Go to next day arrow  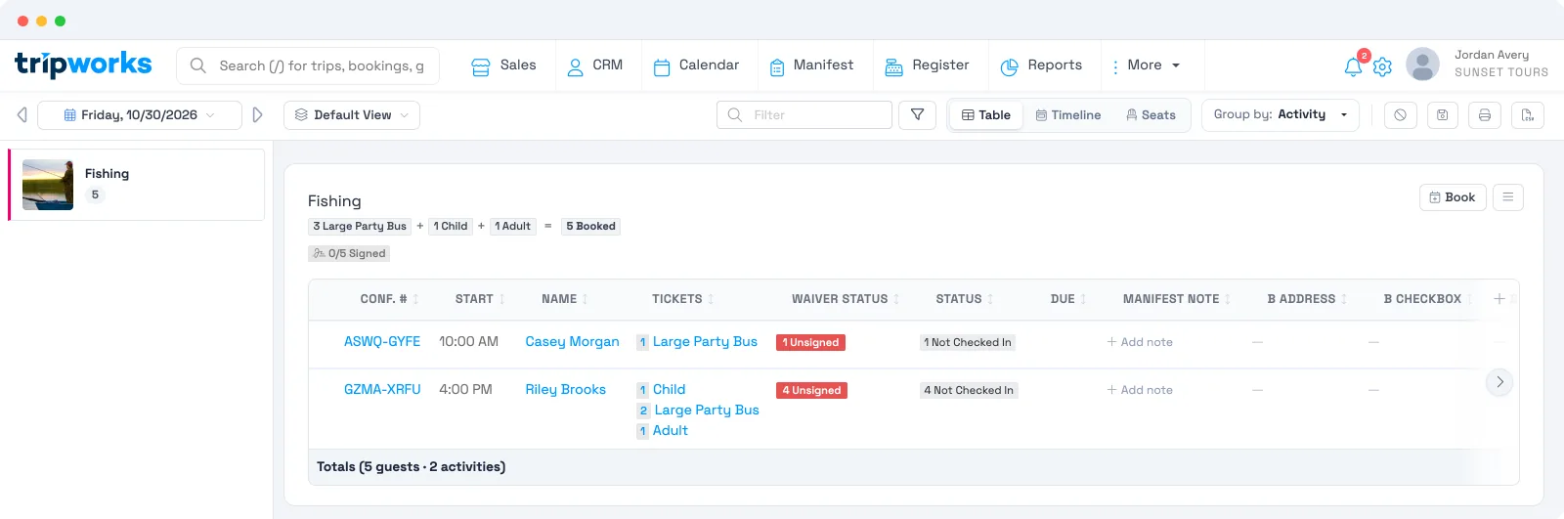pyautogui.click(x=257, y=115)
